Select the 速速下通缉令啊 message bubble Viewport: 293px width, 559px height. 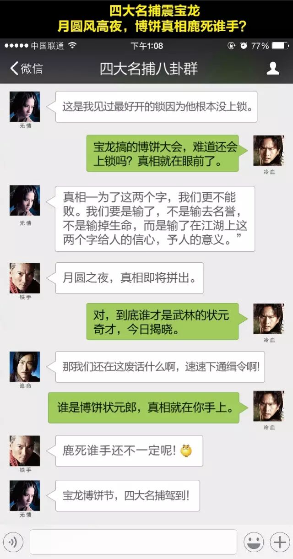(159, 367)
